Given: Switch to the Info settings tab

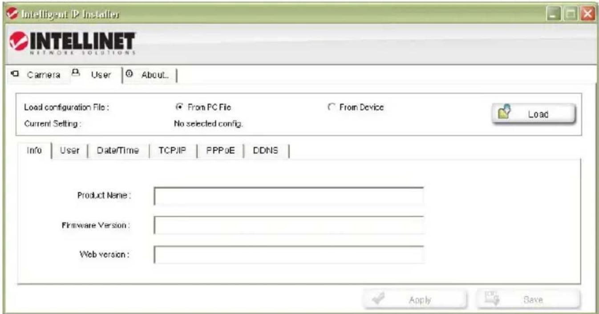Looking at the screenshot, I should [x=35, y=150].
